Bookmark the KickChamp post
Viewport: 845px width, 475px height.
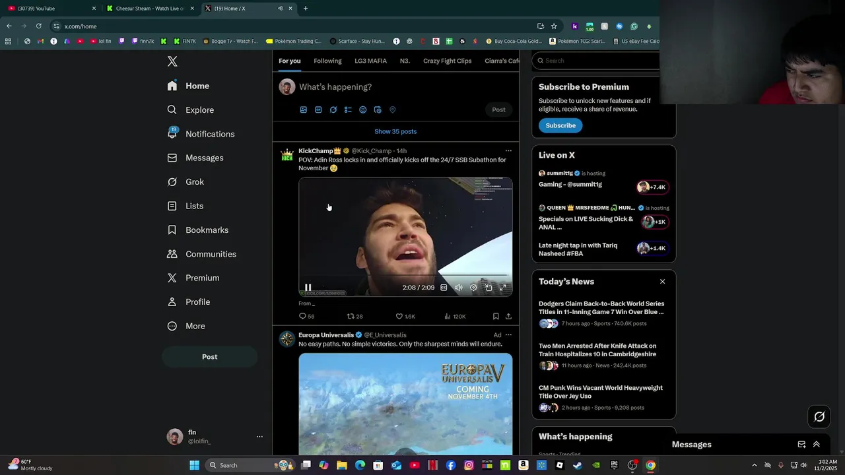pos(496,317)
